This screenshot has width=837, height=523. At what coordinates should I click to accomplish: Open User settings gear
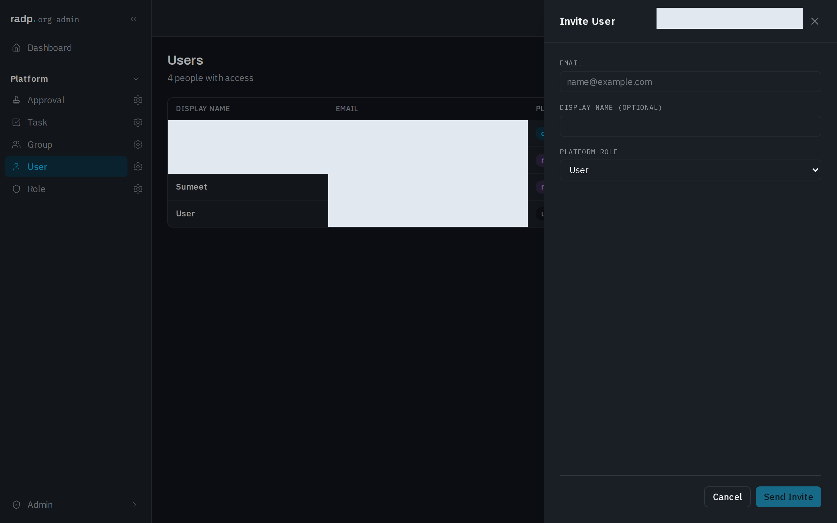tap(138, 167)
